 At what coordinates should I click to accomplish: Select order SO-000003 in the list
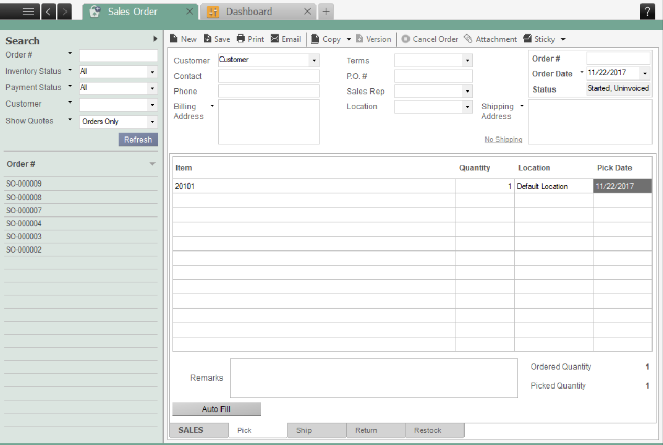point(81,236)
